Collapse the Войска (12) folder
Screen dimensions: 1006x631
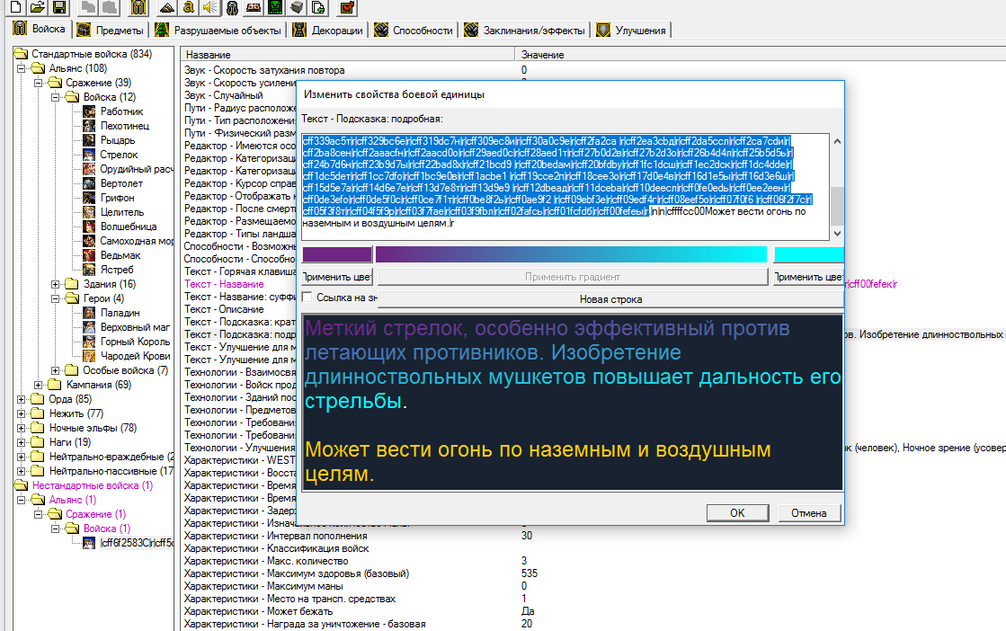57,97
